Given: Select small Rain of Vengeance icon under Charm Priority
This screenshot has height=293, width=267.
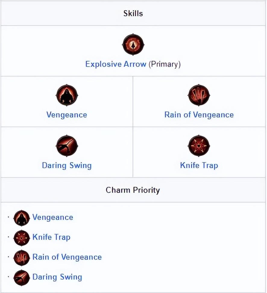Looking at the screenshot, I should pos(22,258).
